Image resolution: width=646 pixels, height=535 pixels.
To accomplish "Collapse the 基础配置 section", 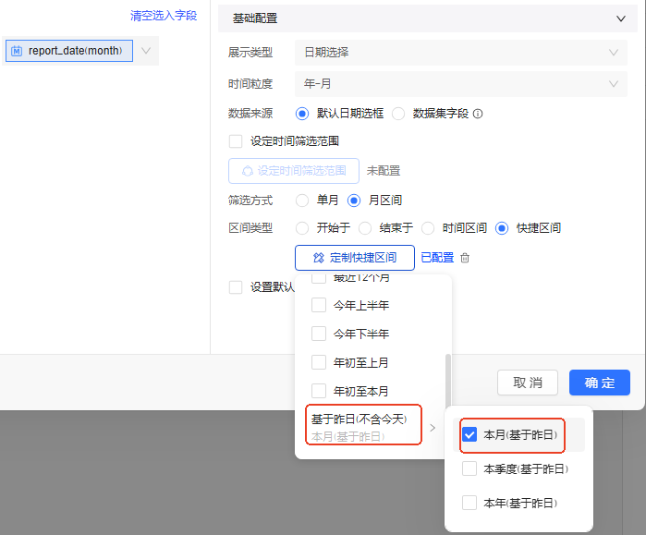I will (620, 18).
